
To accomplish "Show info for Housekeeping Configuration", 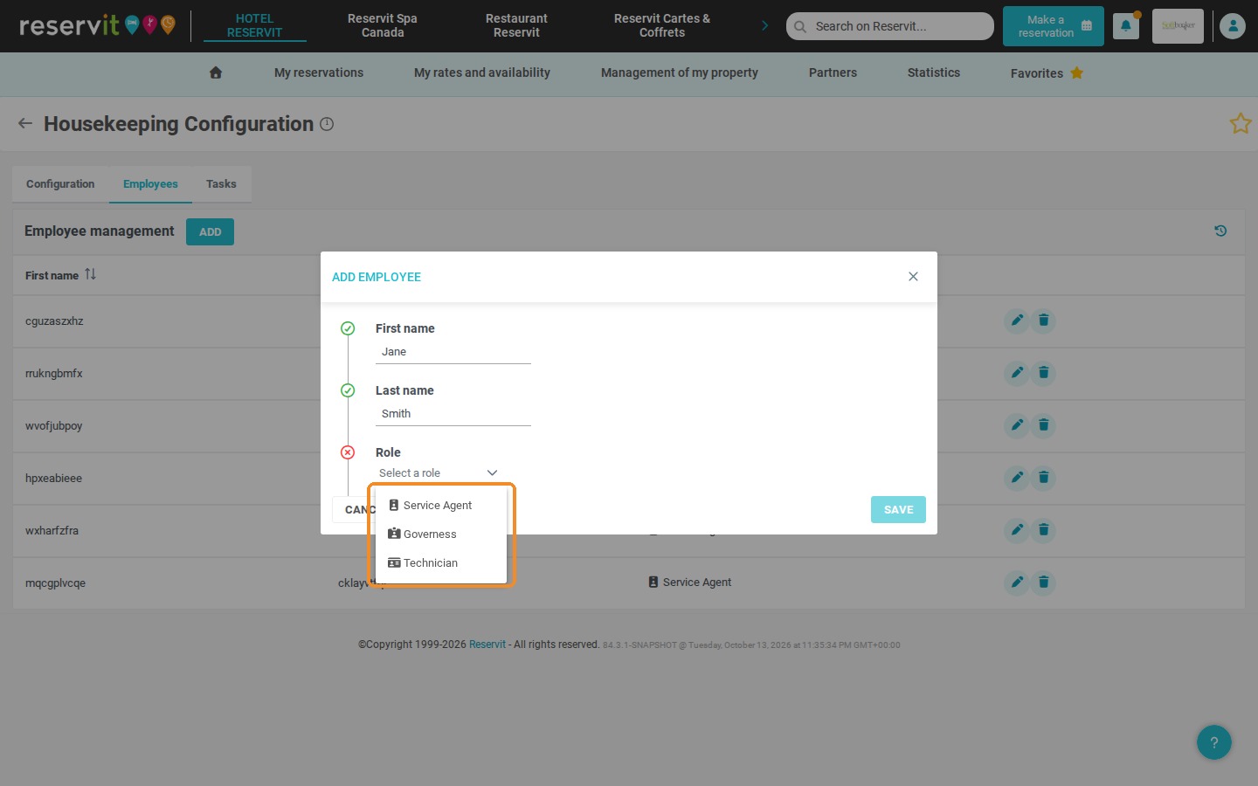I will click(327, 124).
